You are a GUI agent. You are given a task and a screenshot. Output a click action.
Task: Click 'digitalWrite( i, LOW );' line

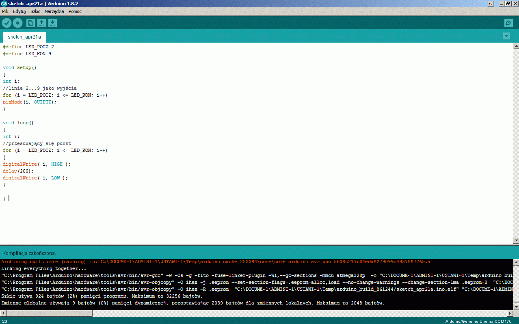point(35,178)
